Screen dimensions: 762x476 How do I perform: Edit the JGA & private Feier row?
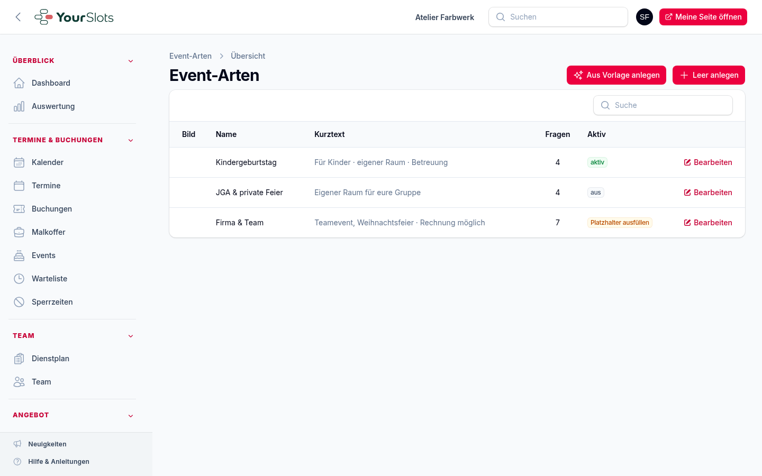[708, 193]
